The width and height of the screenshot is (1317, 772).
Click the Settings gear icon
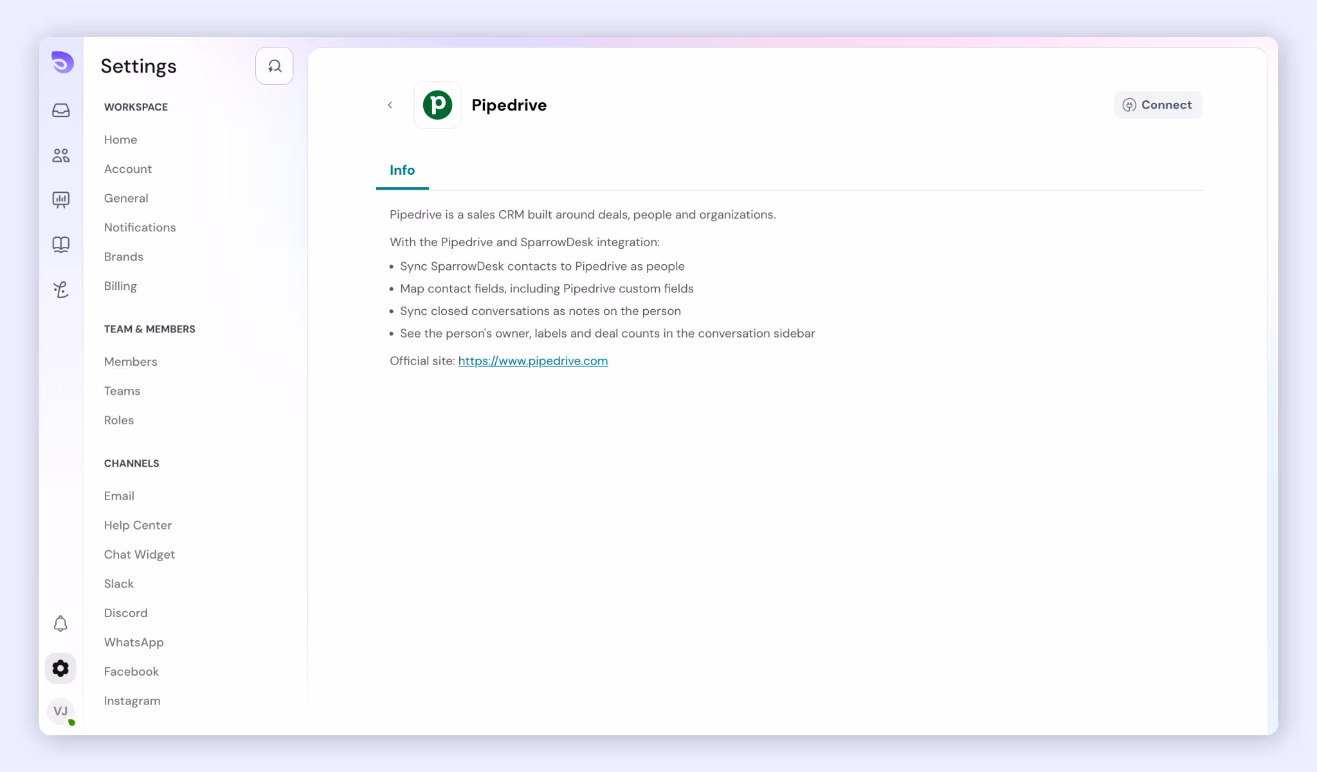click(x=60, y=669)
